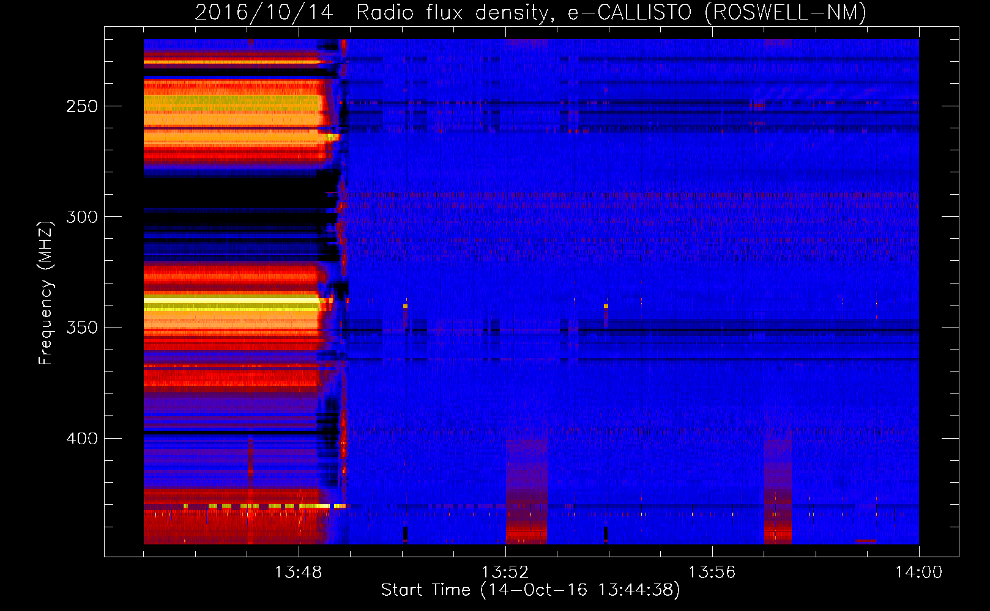Click the "Frequency (MHZ)" axis label
Viewport: 990px width, 611px height.
46,293
